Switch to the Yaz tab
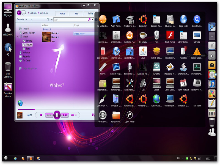 (x=76, y=13)
